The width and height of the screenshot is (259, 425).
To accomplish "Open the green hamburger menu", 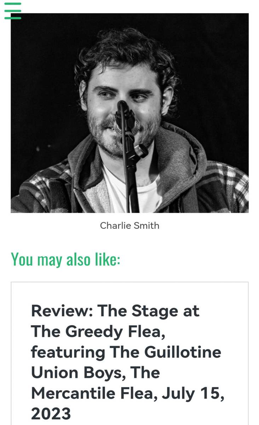I will pos(13,11).
